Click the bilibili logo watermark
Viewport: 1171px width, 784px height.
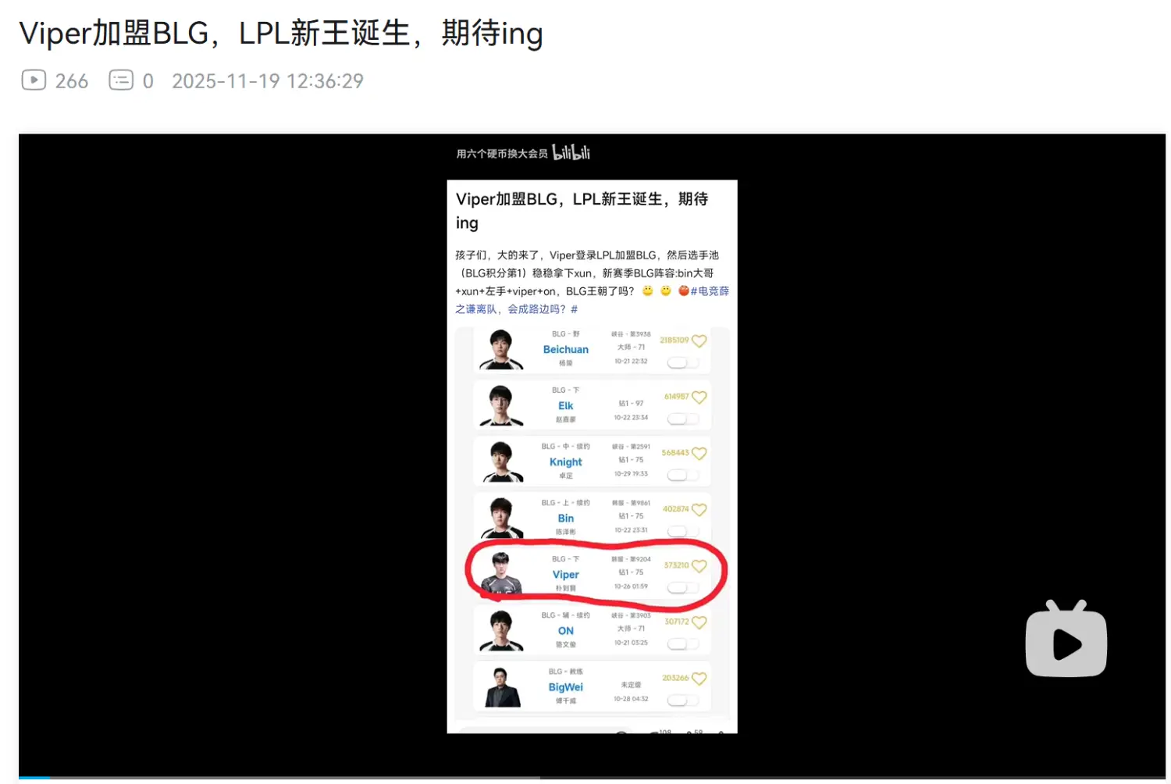pyautogui.click(x=571, y=152)
